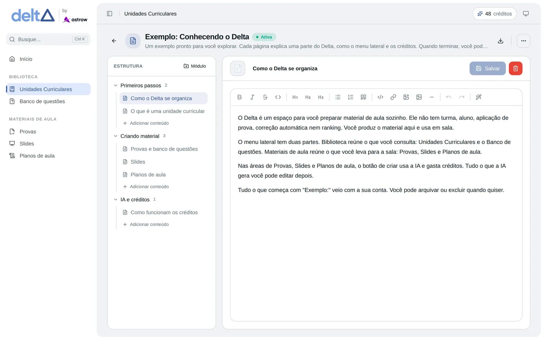Go to Provas section

tap(48, 132)
